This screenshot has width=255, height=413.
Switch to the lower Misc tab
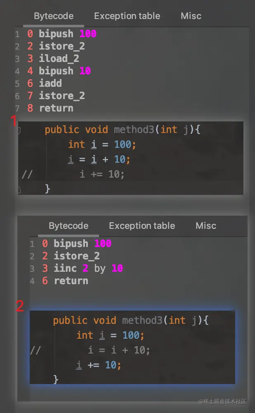[205, 226]
